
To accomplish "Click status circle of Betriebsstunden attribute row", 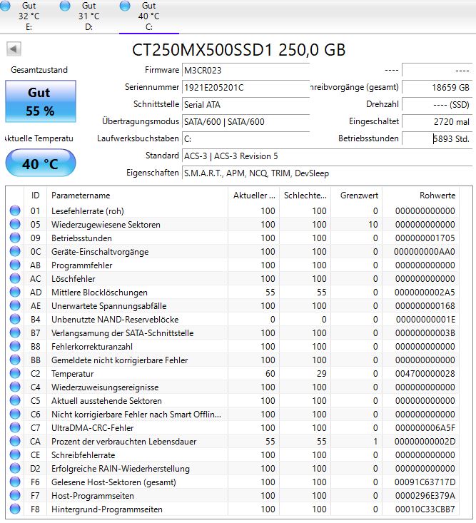I will point(15,238).
